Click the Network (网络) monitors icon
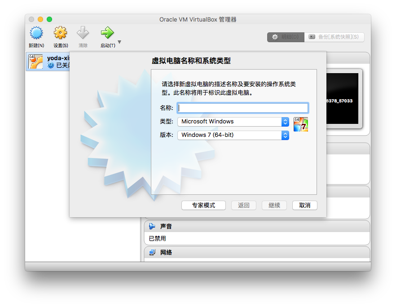The width and height of the screenshot is (396, 307). [x=152, y=252]
